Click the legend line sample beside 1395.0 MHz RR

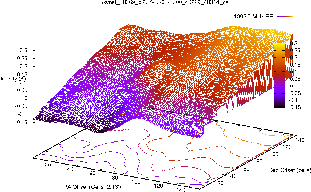coord(285,17)
